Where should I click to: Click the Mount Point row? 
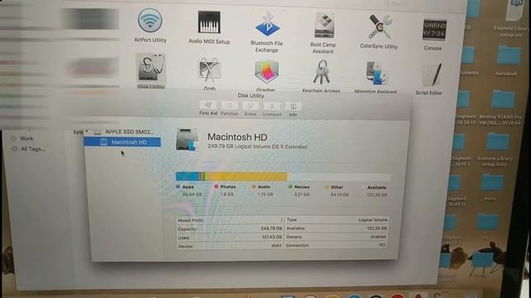230,220
